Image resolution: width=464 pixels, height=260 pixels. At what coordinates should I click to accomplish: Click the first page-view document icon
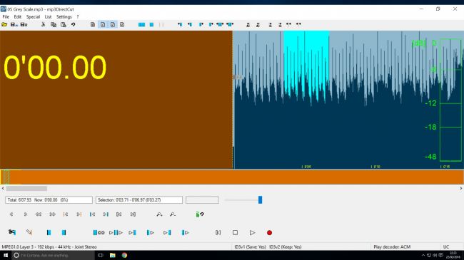click(x=93, y=24)
